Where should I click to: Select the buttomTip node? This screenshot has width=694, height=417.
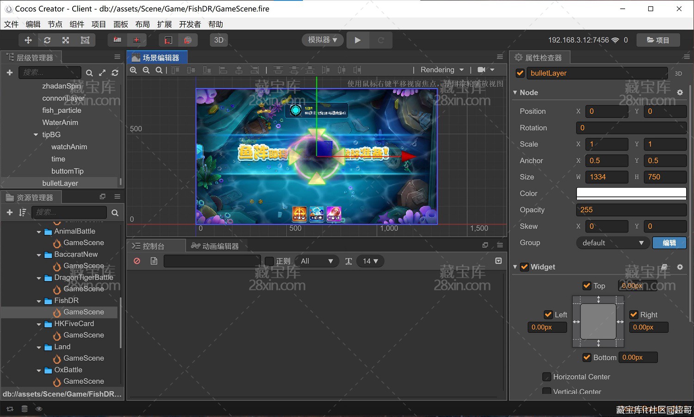tap(68, 171)
